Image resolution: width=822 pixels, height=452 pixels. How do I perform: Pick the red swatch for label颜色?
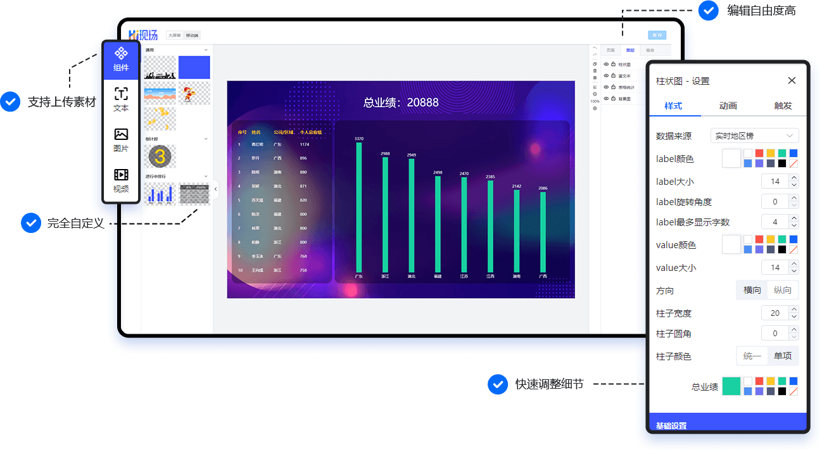759,153
